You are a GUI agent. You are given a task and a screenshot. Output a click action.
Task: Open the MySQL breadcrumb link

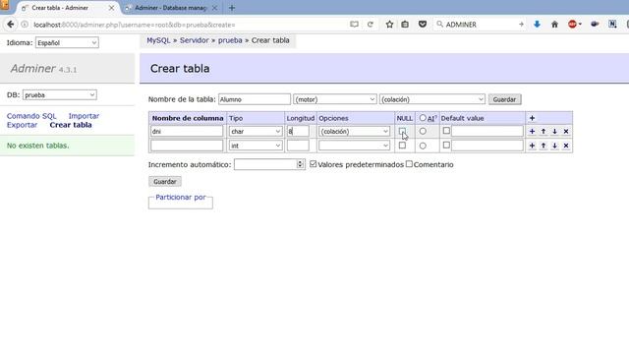[158, 40]
